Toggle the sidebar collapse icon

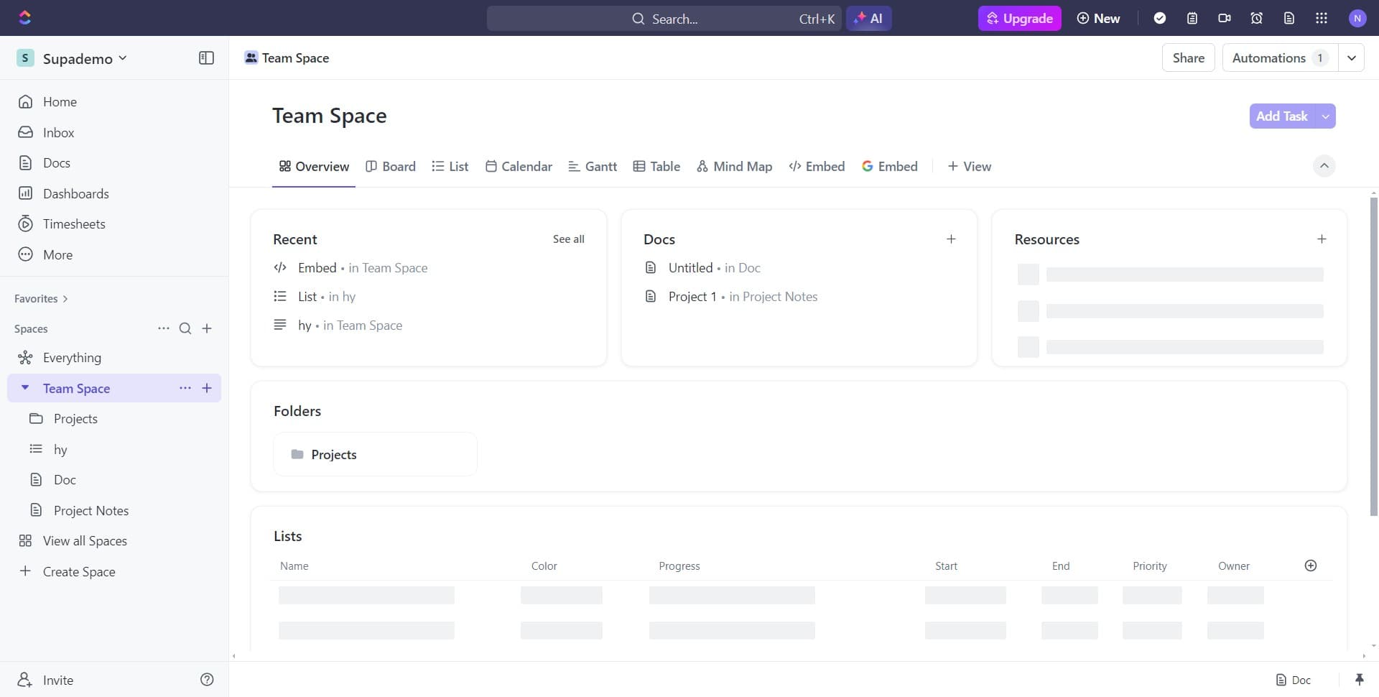(x=206, y=57)
